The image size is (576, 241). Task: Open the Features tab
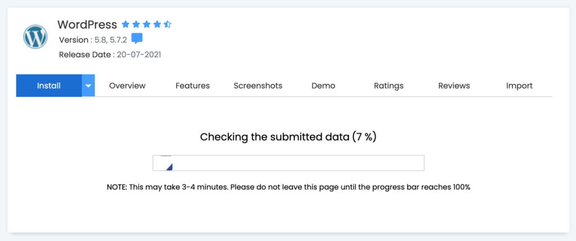pyautogui.click(x=192, y=85)
